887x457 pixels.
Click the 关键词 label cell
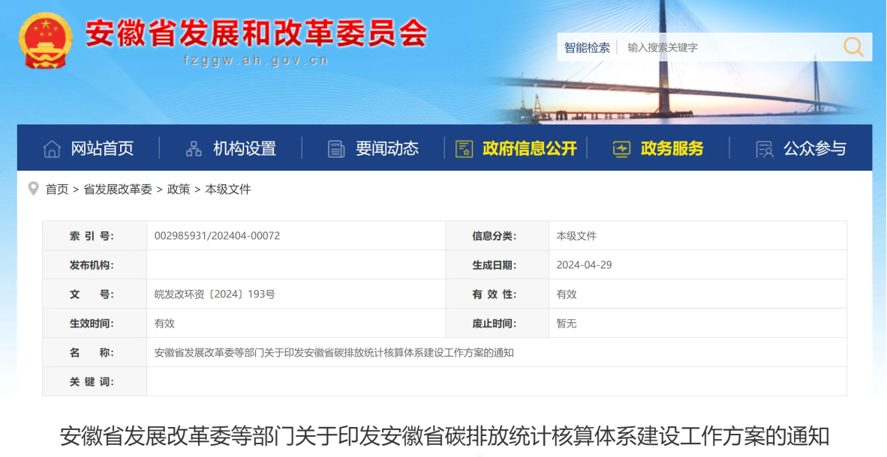pos(95,382)
